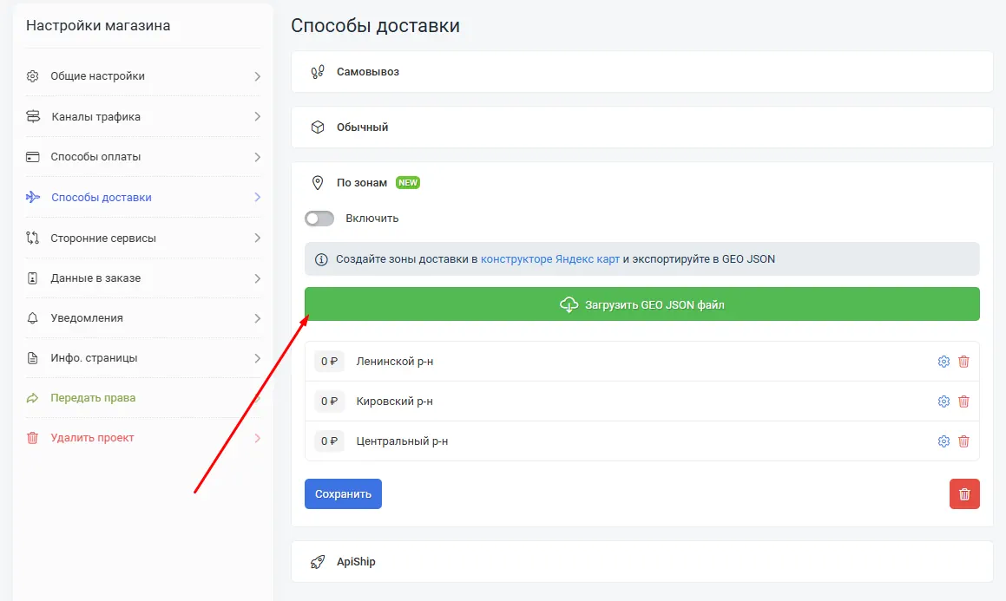This screenshot has width=1006, height=601.
Task: Toggle the Включить switch for zone delivery
Action: [x=319, y=219]
